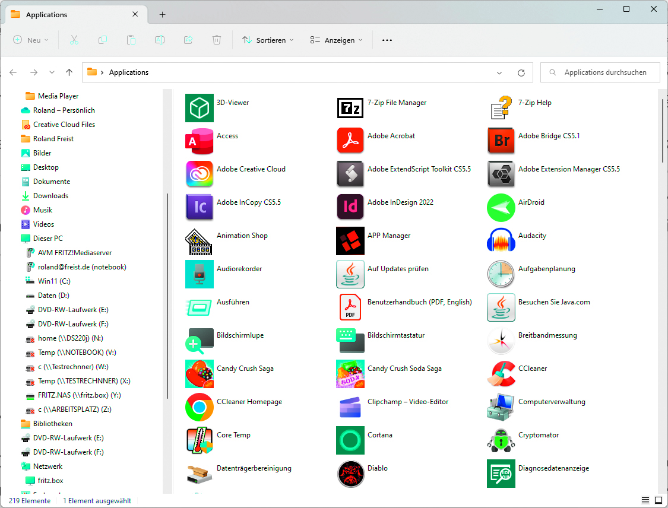Close the Applications tab
The height and width of the screenshot is (508, 668).
coord(135,14)
